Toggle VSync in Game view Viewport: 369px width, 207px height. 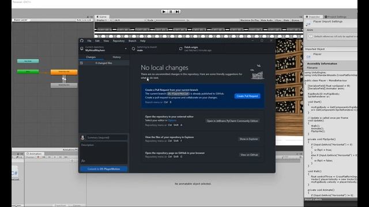coord(278,20)
